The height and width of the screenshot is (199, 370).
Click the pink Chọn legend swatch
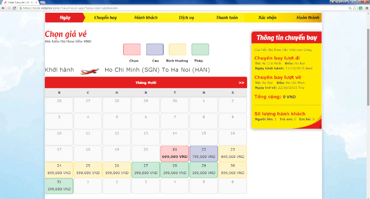[132, 49]
